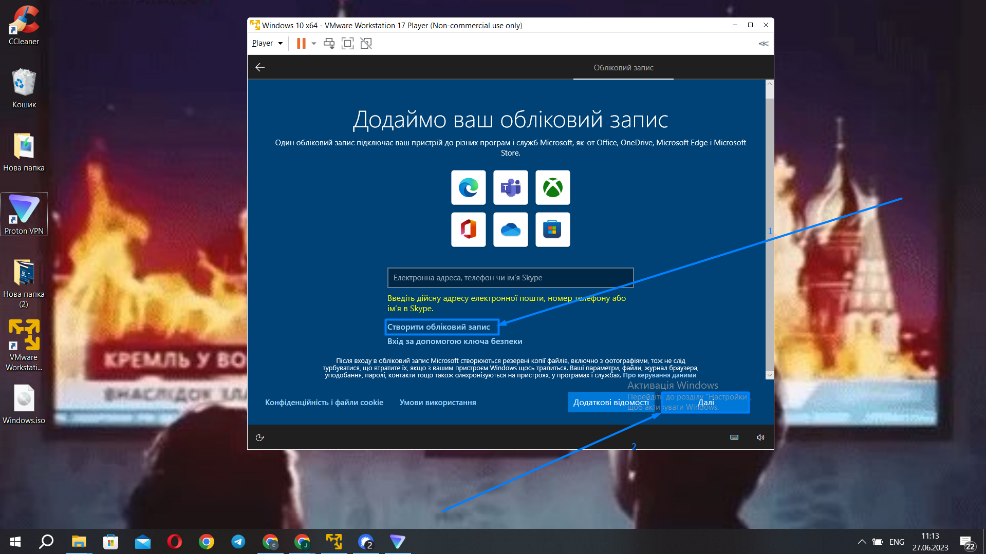Select CCleaner desktop shortcut

(24, 26)
